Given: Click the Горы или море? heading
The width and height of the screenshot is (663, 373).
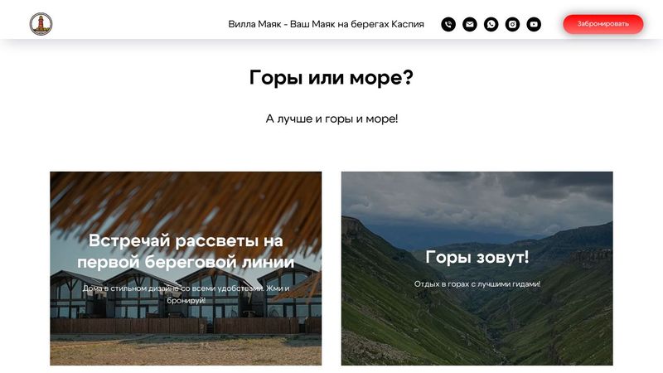Looking at the screenshot, I should click(331, 77).
